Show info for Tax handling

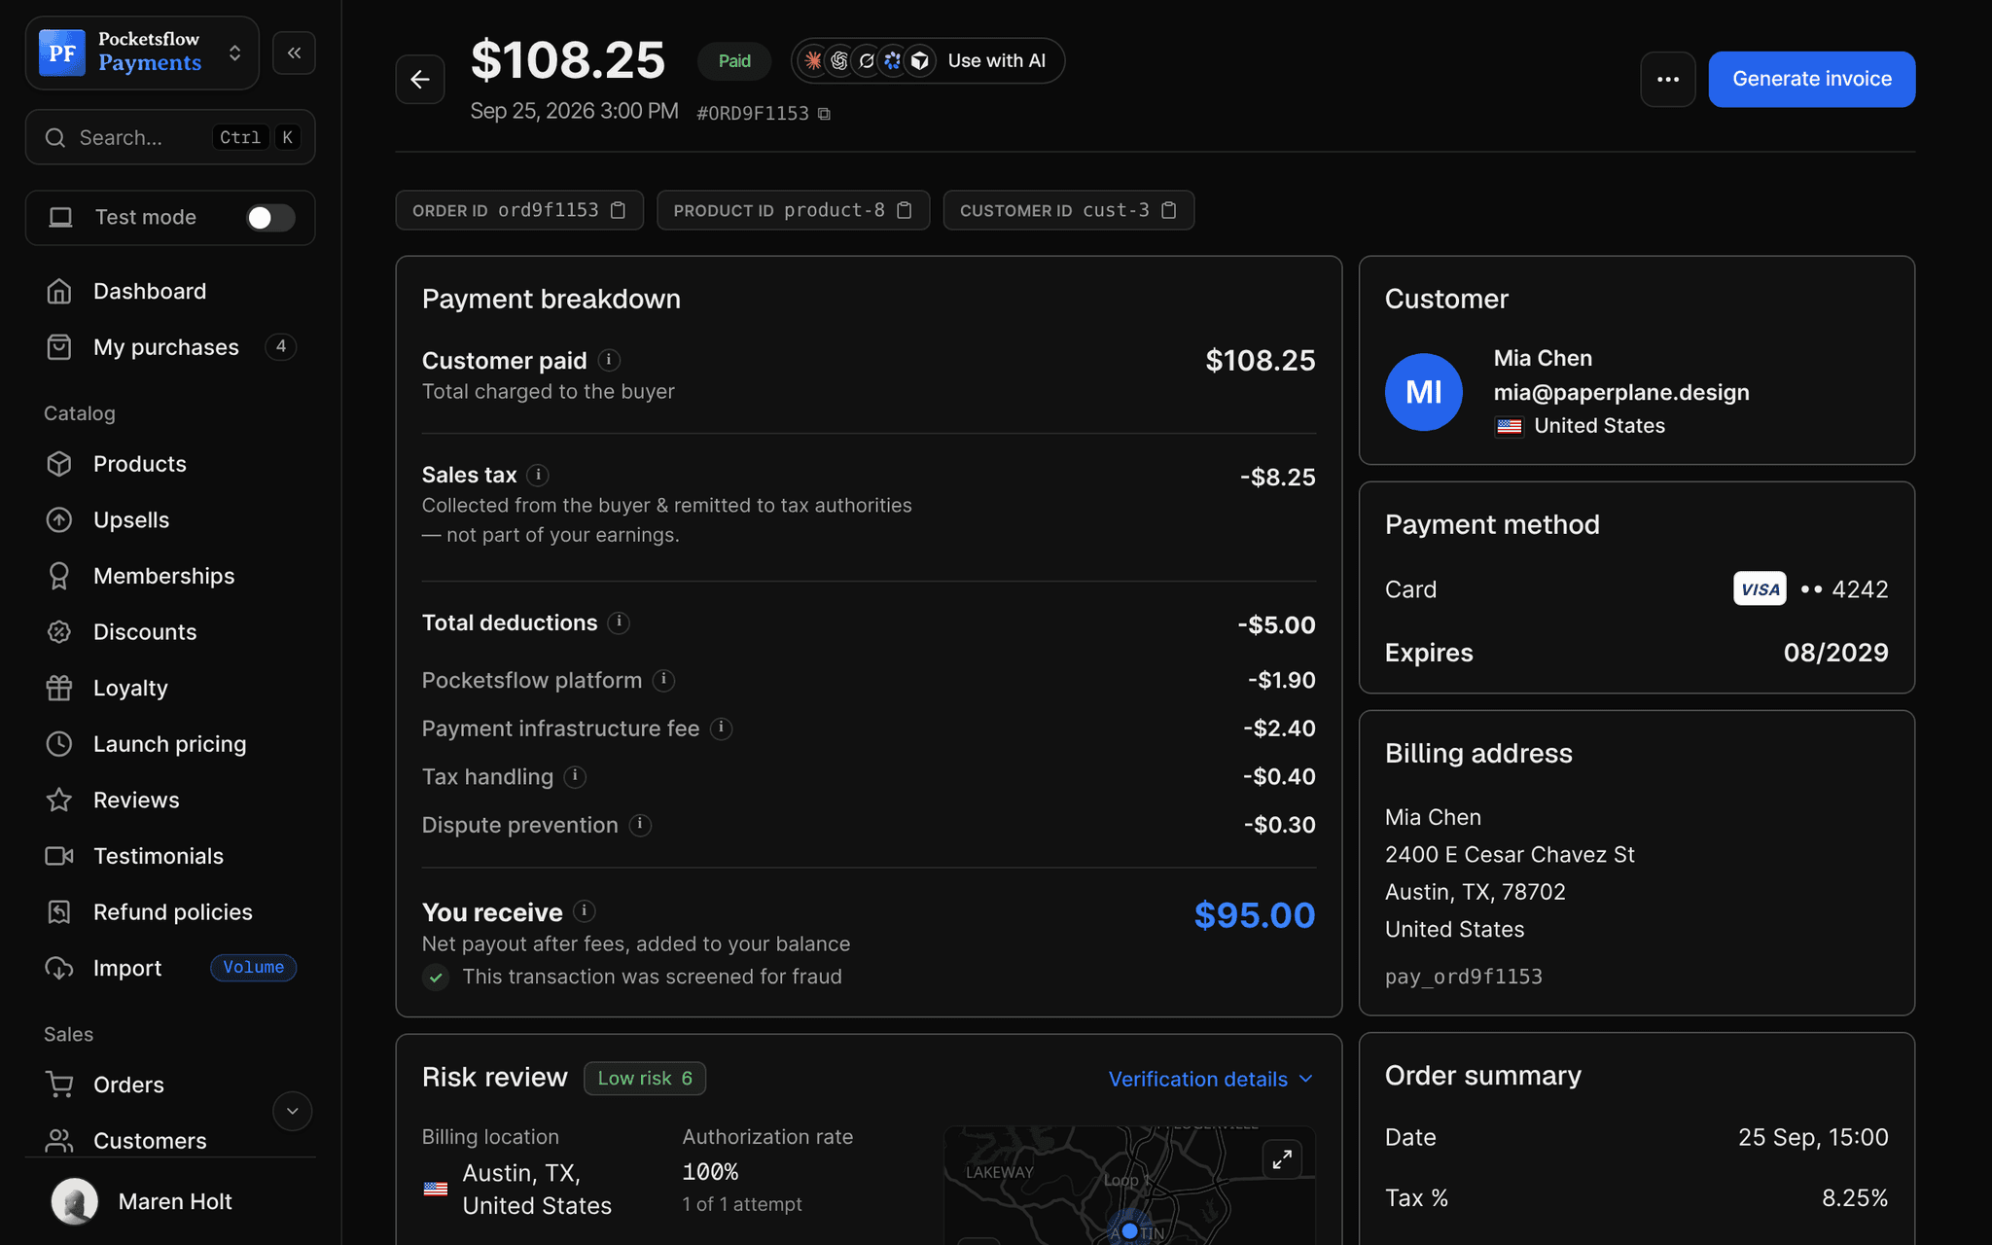click(x=575, y=776)
